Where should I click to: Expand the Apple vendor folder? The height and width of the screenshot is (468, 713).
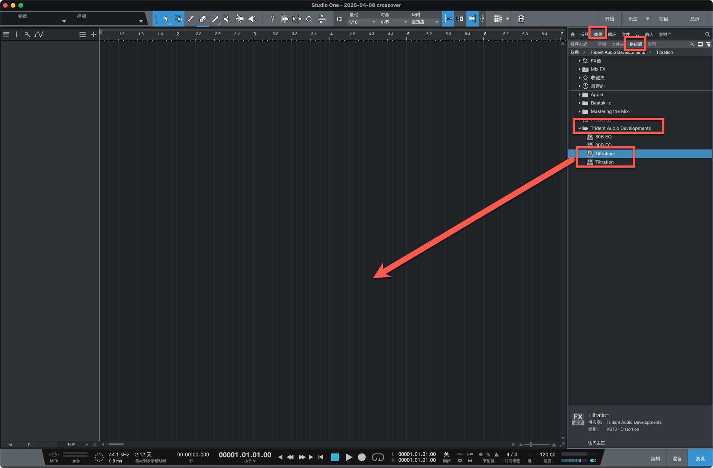tap(579, 95)
